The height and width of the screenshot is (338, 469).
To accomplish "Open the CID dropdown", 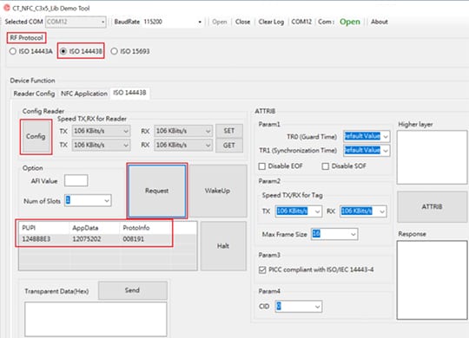I will 299,307.
